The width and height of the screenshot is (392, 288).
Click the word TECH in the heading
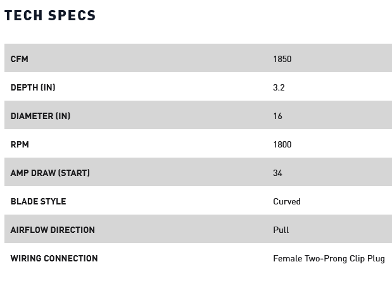tap(23, 15)
